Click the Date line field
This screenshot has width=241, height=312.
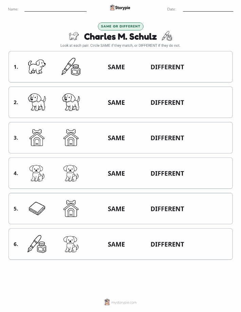pyautogui.click(x=208, y=9)
